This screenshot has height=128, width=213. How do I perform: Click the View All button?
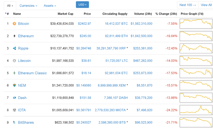pyautogui.click(x=206, y=5)
